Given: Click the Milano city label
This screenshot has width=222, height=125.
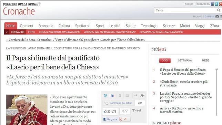Looking at the screenshot, I should (x=198, y=17).
